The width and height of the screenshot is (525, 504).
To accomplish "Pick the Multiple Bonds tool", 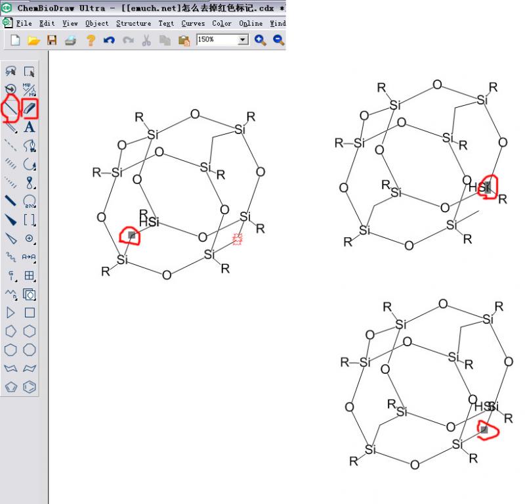I will coord(11,127).
